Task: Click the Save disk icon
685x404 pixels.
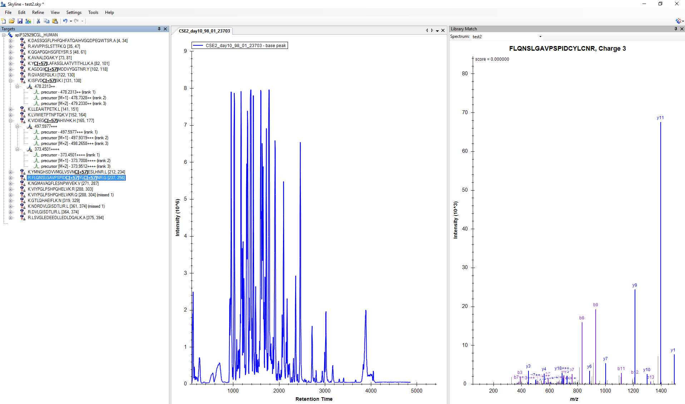Action: tap(20, 21)
